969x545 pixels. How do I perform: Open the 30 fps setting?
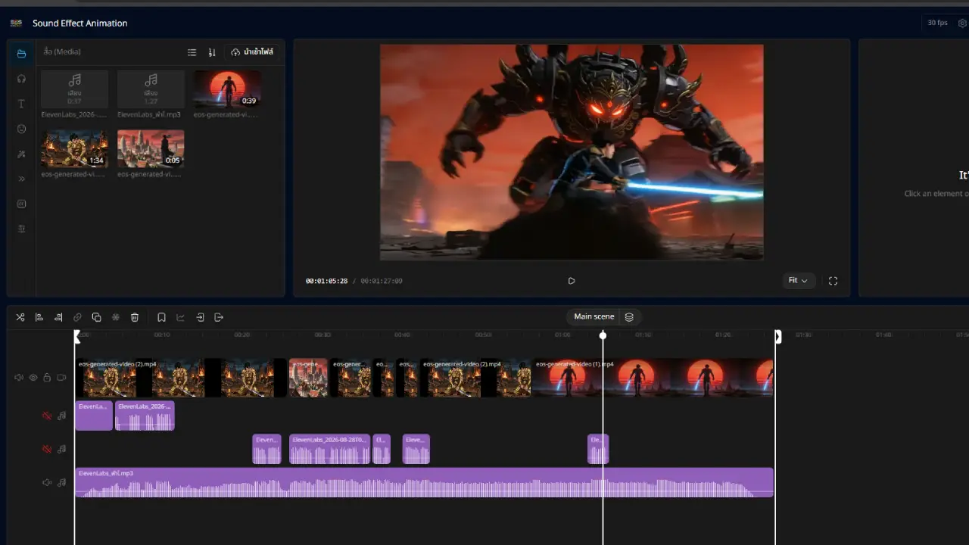(937, 23)
